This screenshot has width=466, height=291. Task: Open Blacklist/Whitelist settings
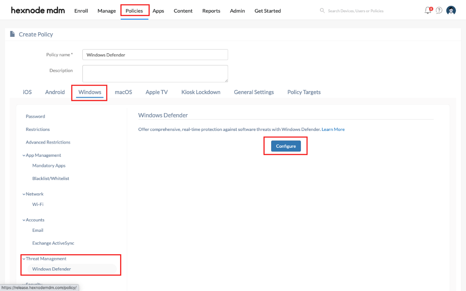click(51, 178)
